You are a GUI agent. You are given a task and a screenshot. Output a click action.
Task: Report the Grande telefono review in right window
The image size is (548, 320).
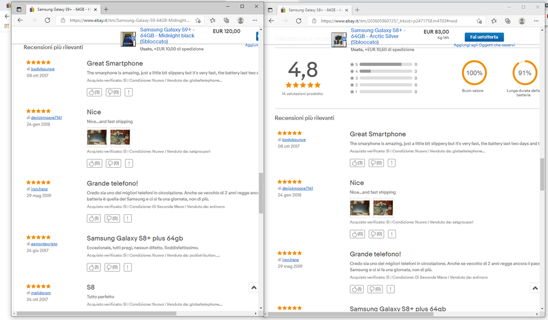(x=391, y=289)
